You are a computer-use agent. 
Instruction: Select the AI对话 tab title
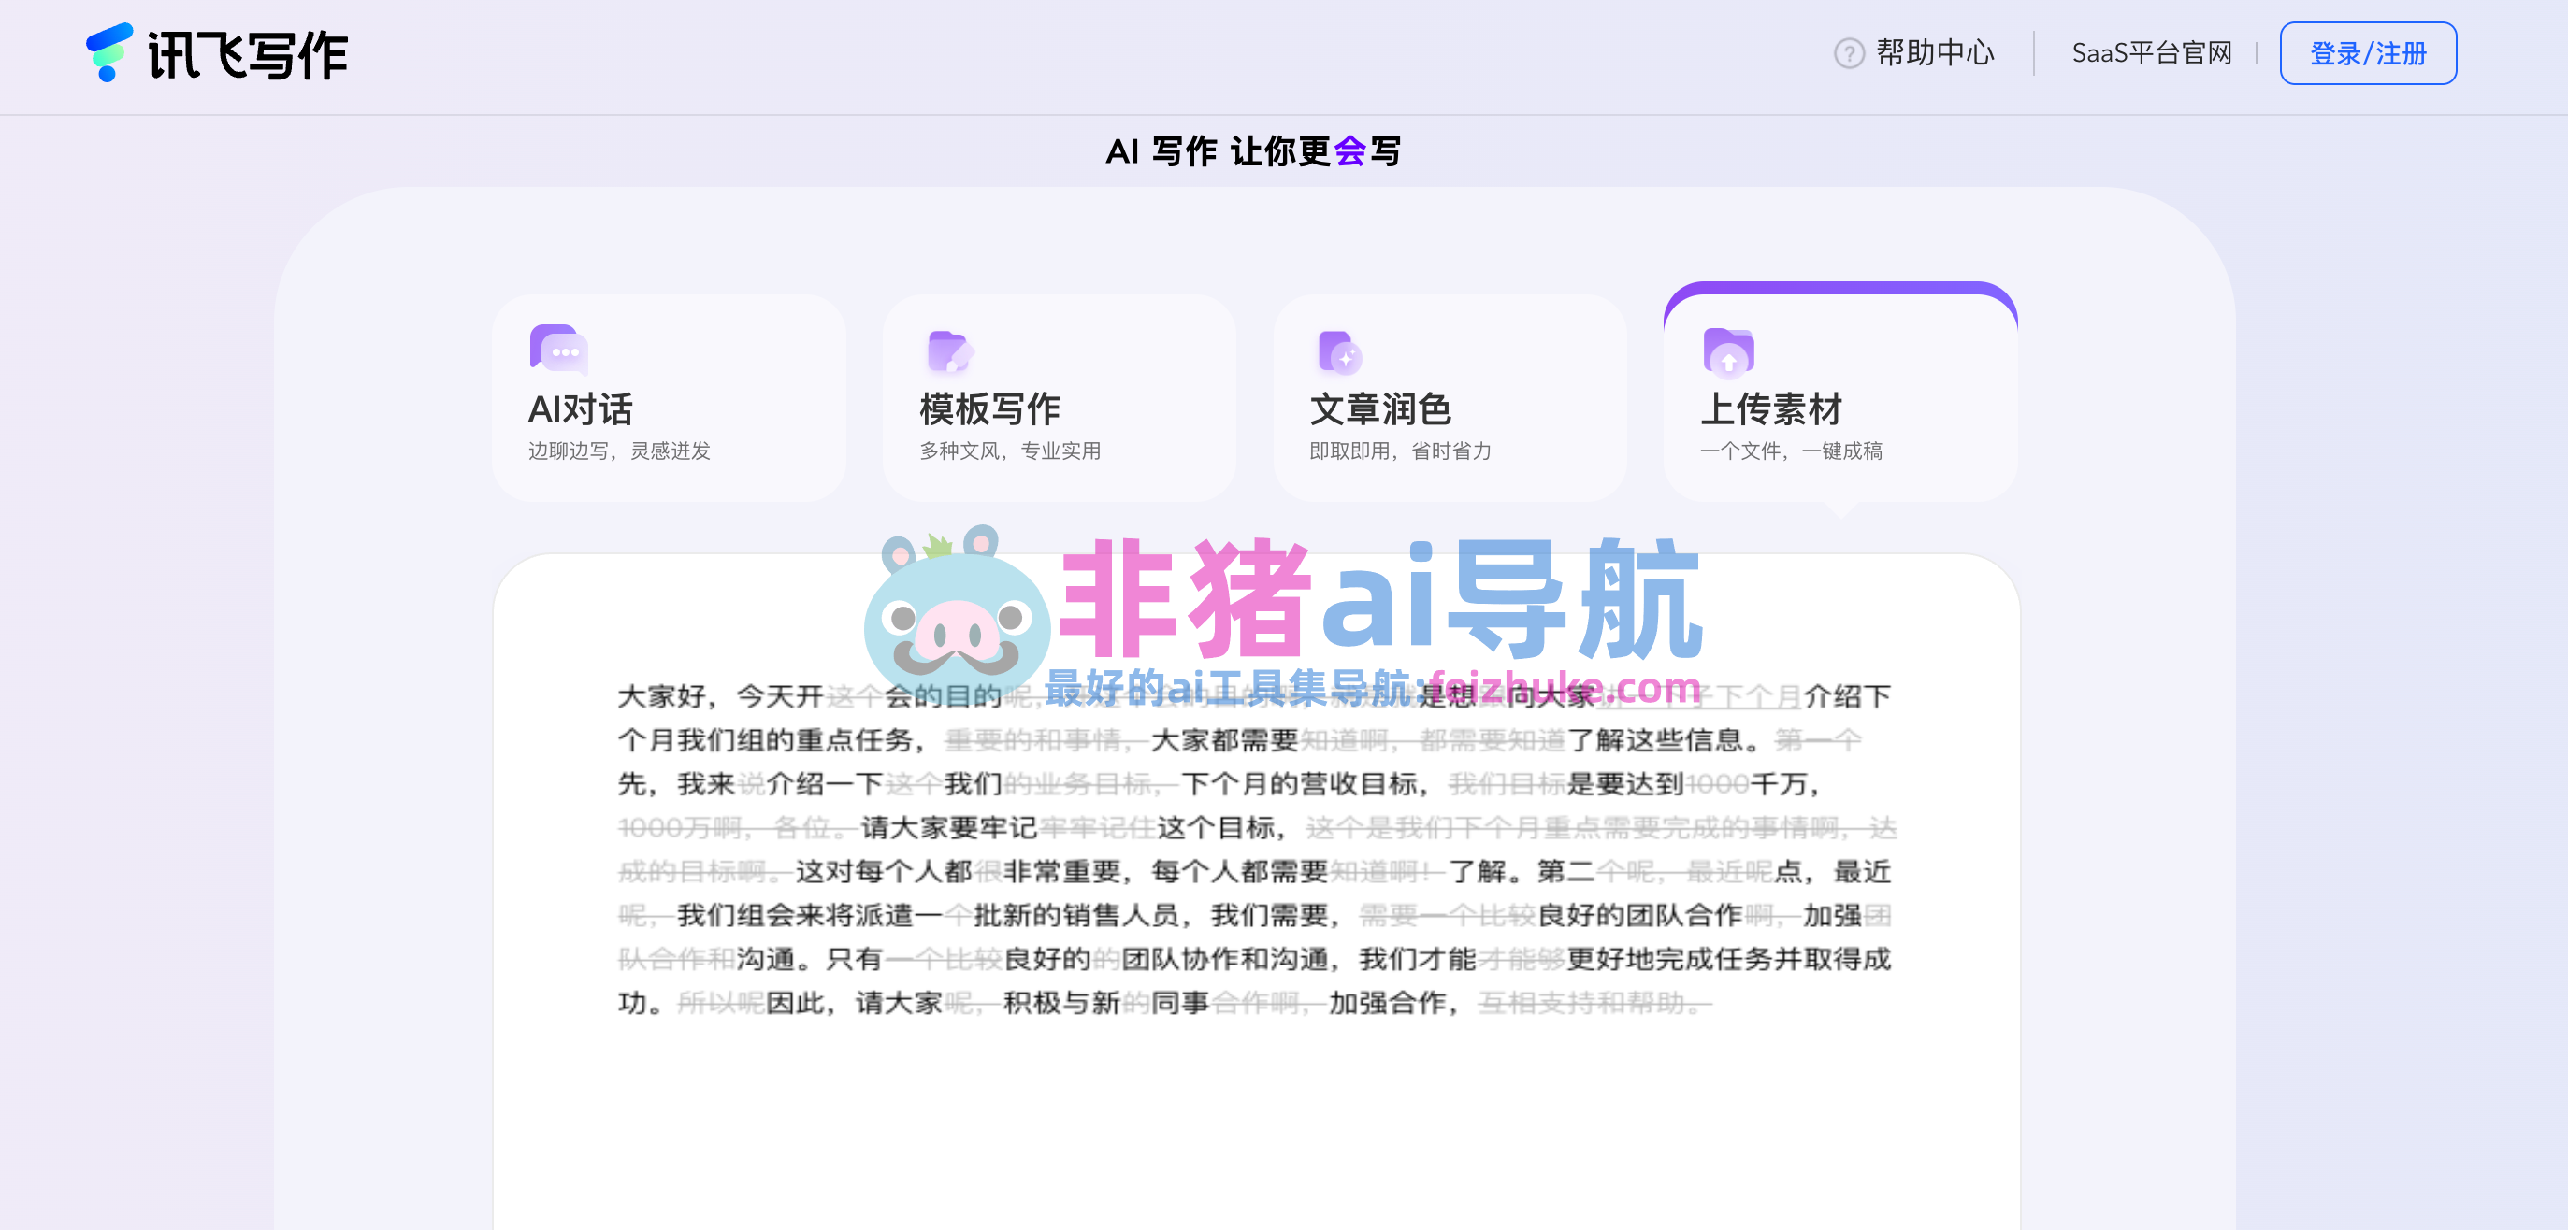coord(580,408)
